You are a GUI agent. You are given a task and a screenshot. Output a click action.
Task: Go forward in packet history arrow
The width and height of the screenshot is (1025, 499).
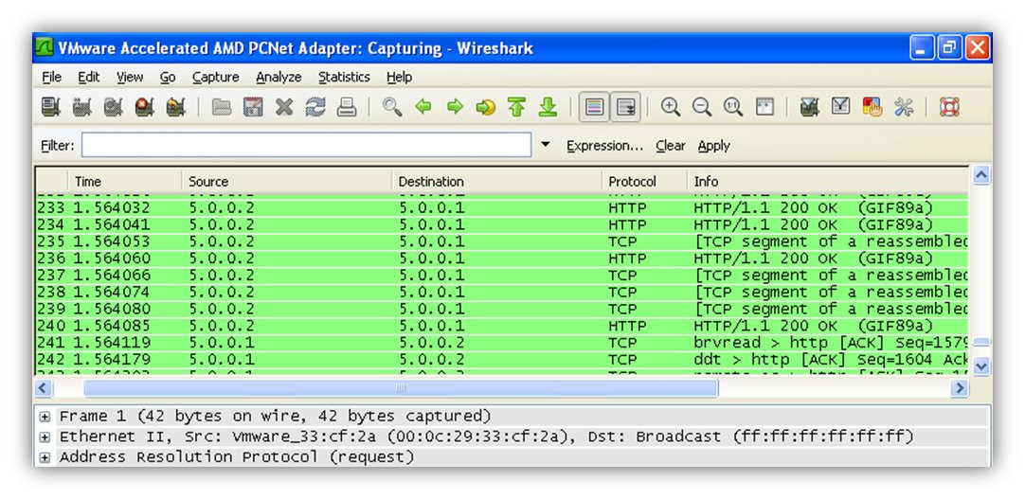[455, 106]
